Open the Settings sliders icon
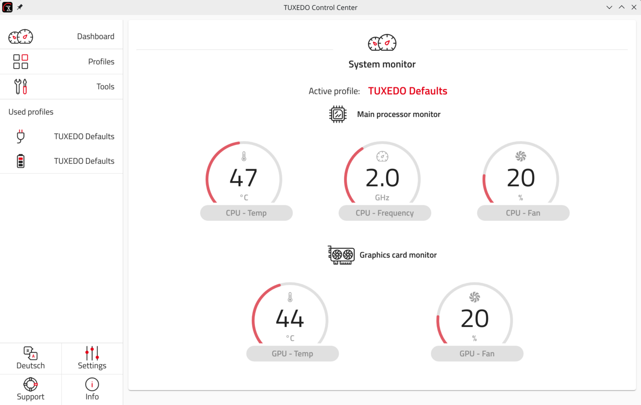Viewport: 641px width, 405px height. point(92,353)
